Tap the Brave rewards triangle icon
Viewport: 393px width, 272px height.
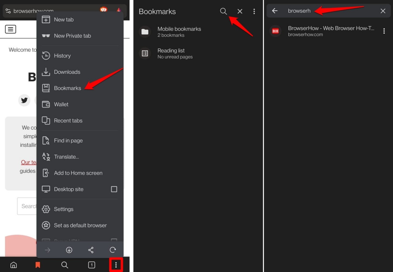click(x=119, y=10)
